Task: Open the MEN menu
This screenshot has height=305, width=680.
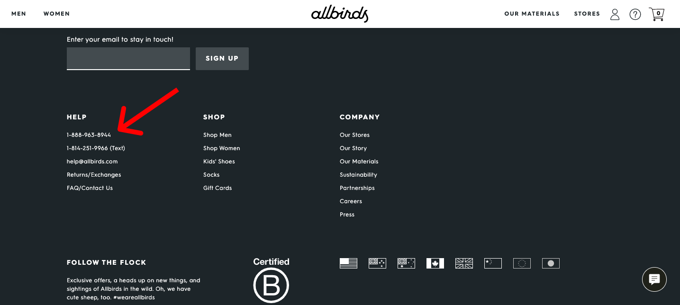Action: [x=19, y=14]
